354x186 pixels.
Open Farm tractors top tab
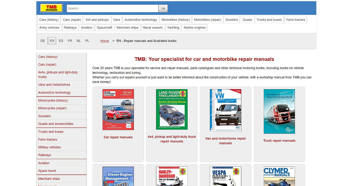[x=296, y=20]
